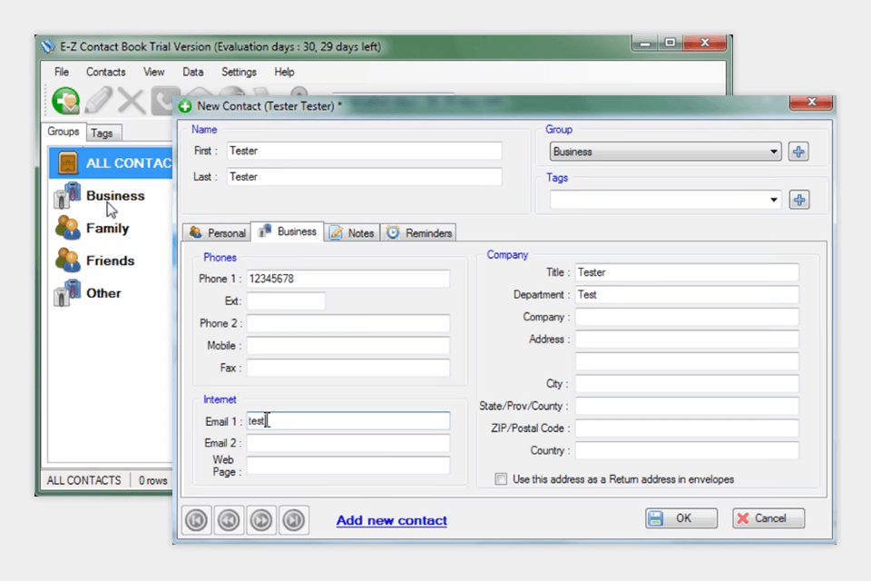Image resolution: width=871 pixels, height=581 pixels.
Task: Click the First name field
Action: 365,151
